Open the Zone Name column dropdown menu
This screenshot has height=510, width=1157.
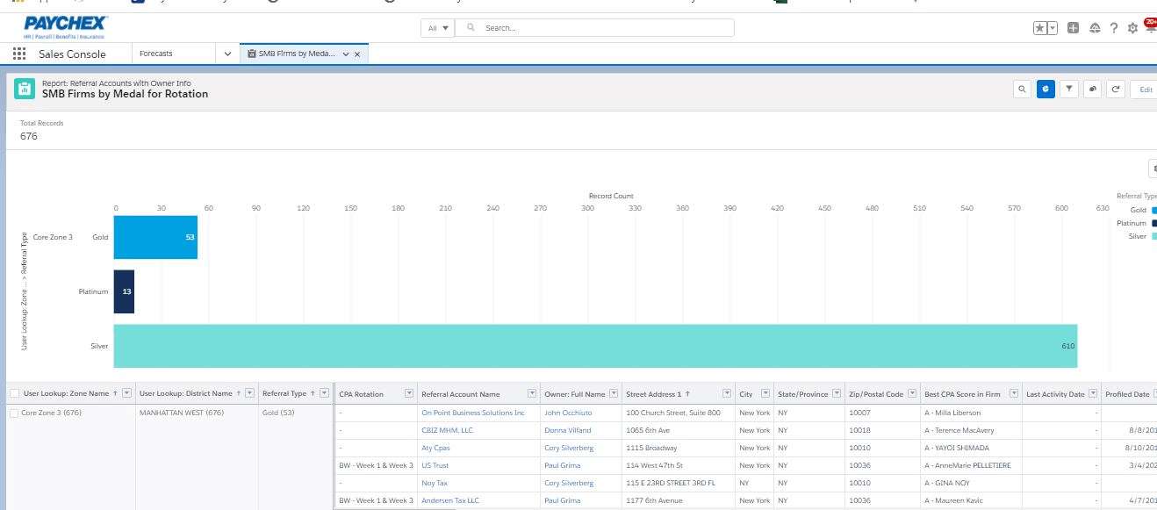coord(126,394)
